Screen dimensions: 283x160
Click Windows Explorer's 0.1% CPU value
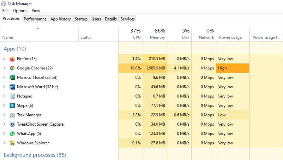click(137, 143)
